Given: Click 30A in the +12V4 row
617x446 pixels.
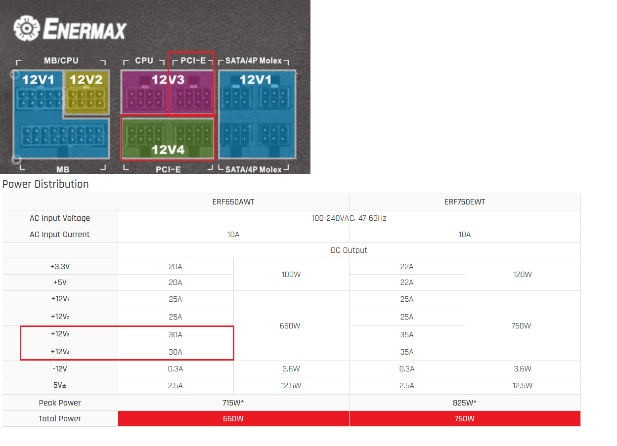Looking at the screenshot, I should tap(176, 352).
